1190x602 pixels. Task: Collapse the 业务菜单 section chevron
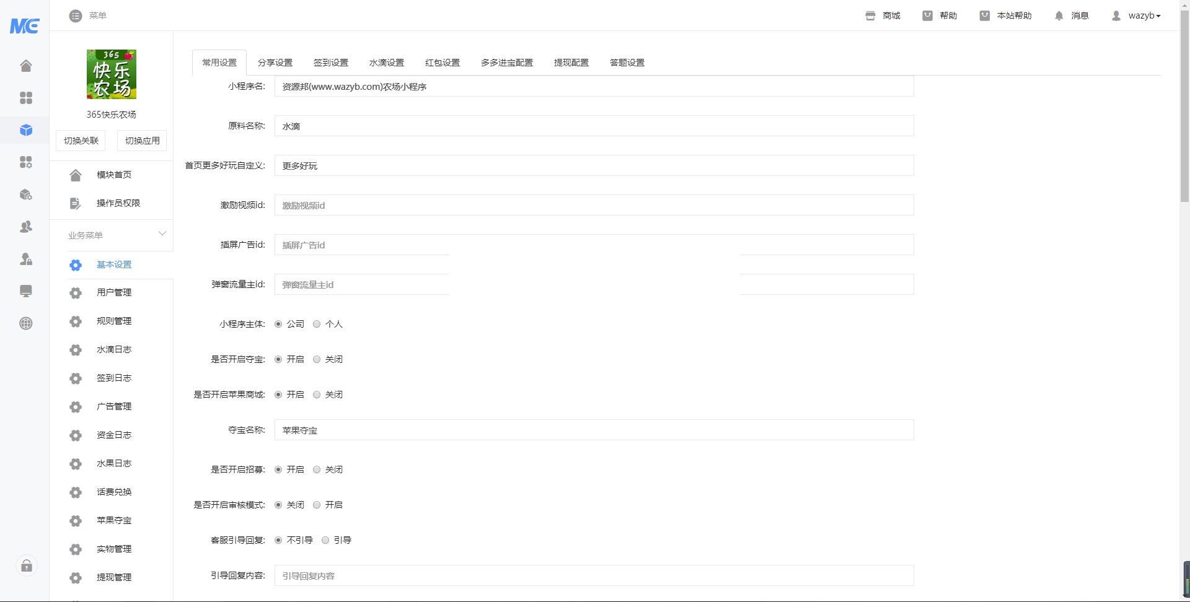pyautogui.click(x=162, y=233)
